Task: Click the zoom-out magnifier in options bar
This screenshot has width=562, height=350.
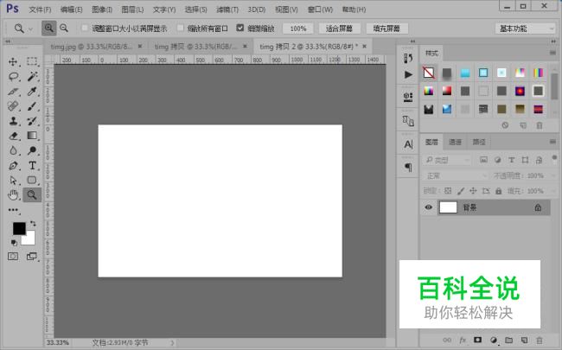Action: tap(64, 29)
